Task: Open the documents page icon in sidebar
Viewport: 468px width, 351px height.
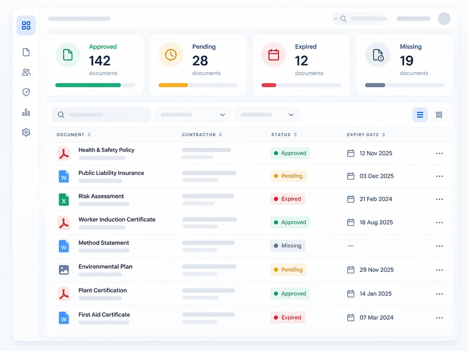Action: [26, 52]
